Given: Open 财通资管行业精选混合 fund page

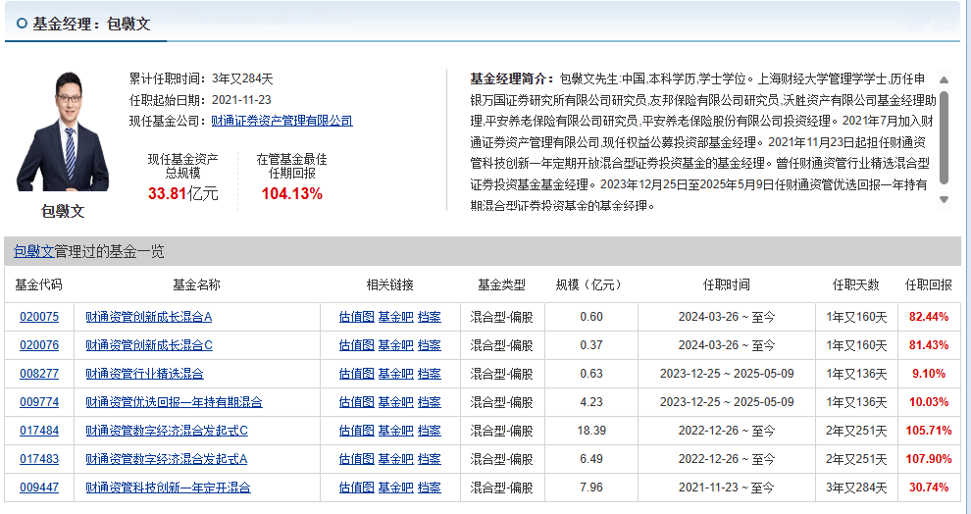Looking at the screenshot, I should click(x=144, y=374).
